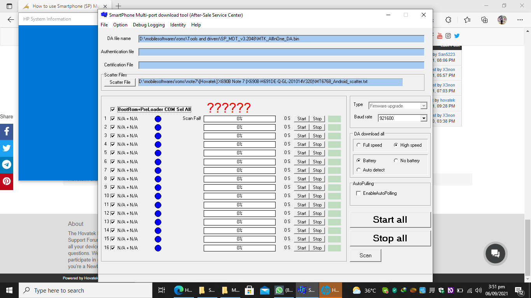Image resolution: width=531 pixels, height=298 pixels.
Task: Open the Edge Collections icon
Action: [484, 20]
